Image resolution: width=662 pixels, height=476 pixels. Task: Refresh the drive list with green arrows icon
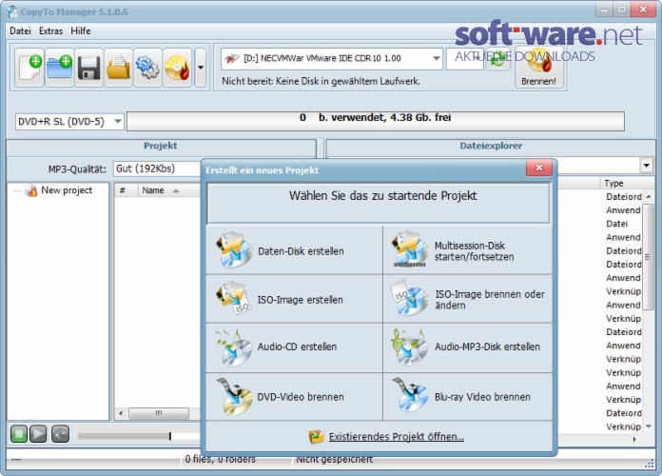(498, 60)
